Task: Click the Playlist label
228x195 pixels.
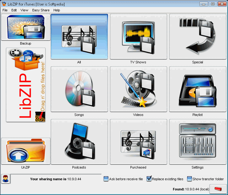Action: tap(197, 115)
